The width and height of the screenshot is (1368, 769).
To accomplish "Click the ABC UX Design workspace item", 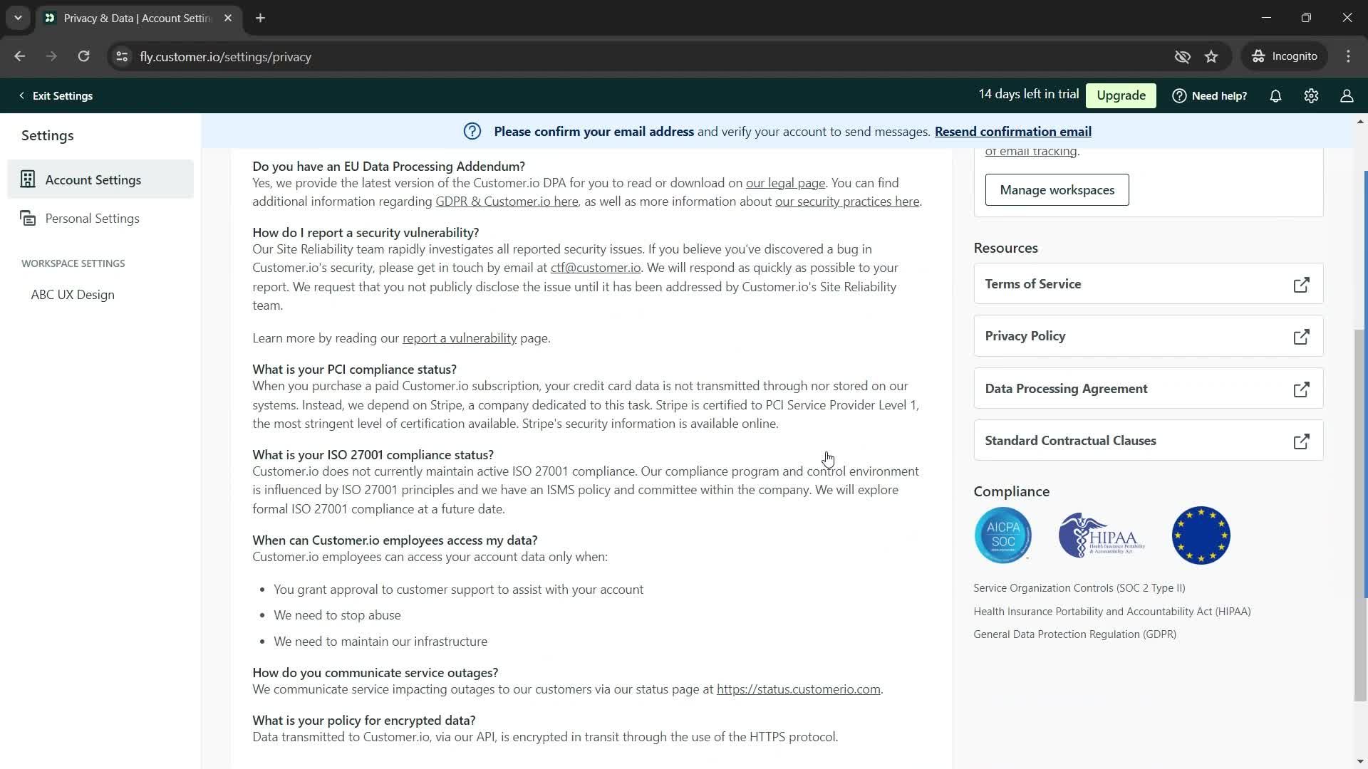I will [x=73, y=294].
